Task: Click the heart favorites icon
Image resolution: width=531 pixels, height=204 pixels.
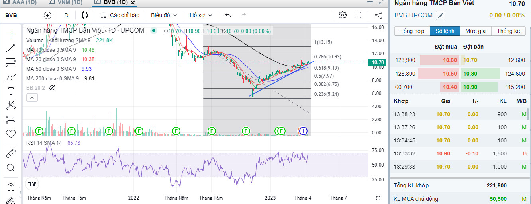Action: pos(11,134)
